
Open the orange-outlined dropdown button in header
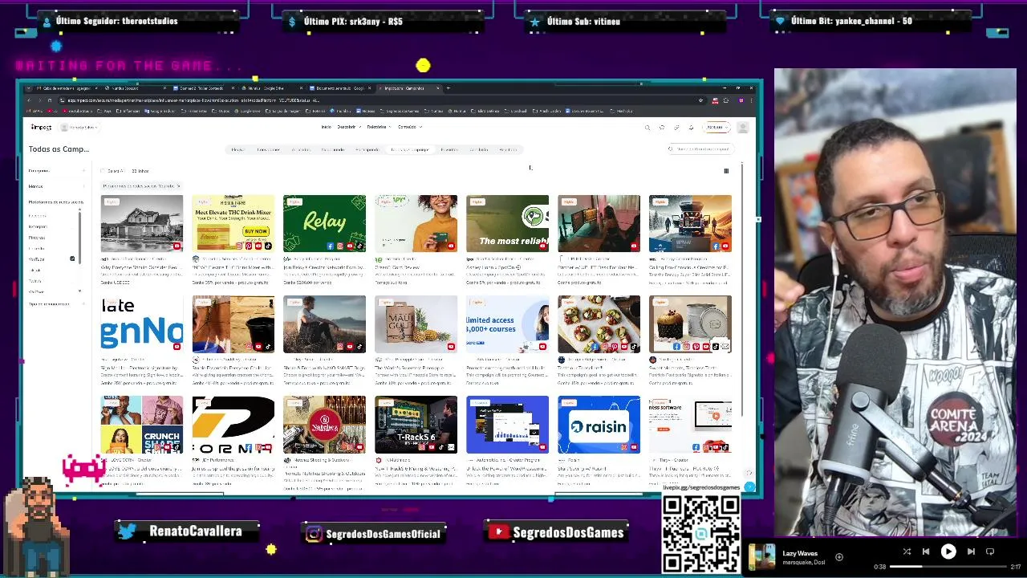tap(716, 127)
